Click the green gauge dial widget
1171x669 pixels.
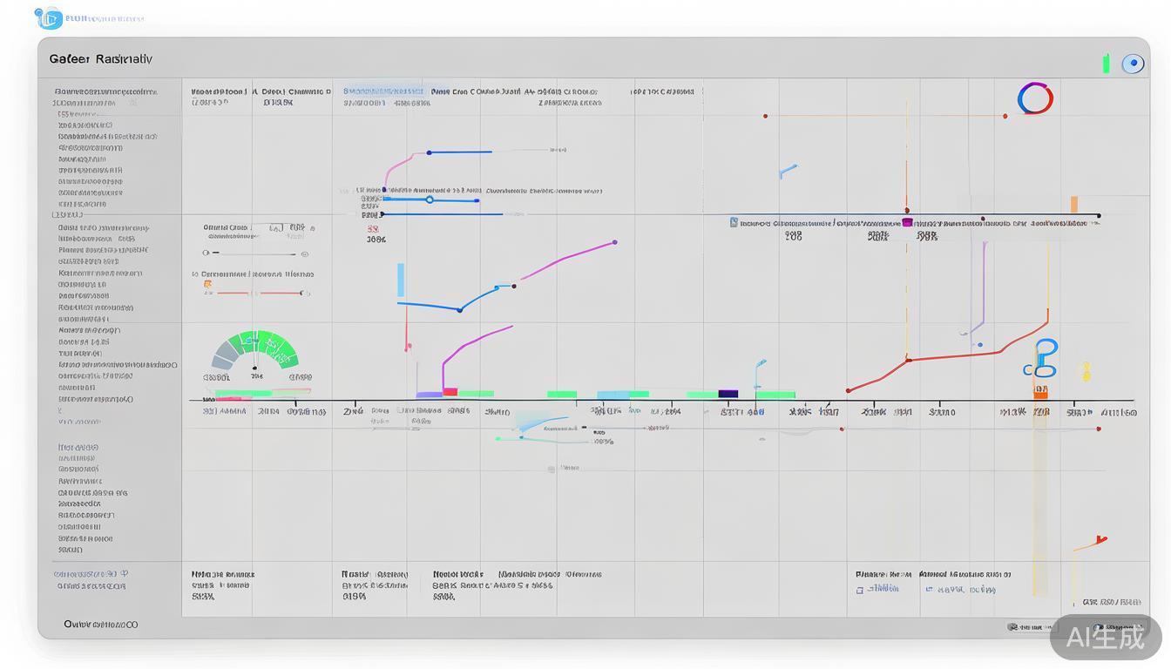255,350
